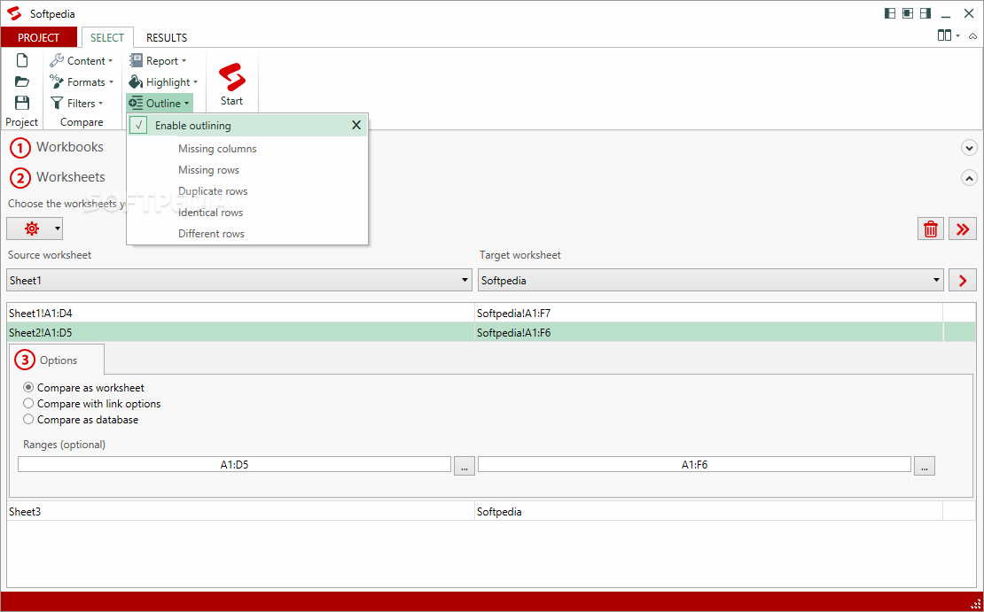Delete worksheet pair with trash icon
Image resolution: width=984 pixels, height=612 pixels.
click(931, 229)
